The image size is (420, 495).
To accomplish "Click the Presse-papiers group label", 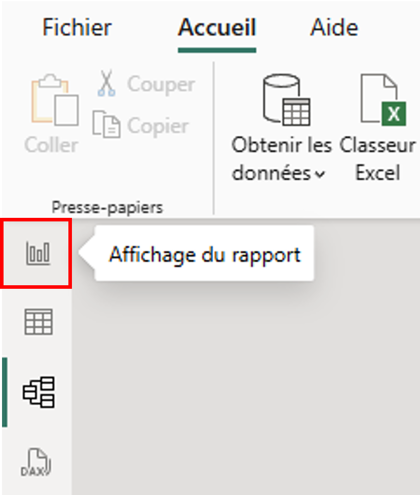I will pos(107,207).
